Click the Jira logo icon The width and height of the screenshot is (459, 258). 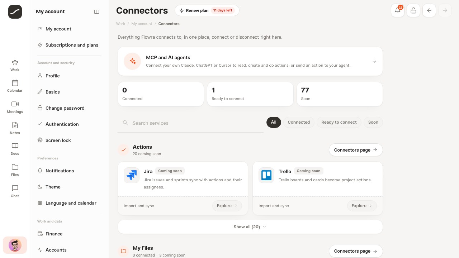pyautogui.click(x=132, y=175)
